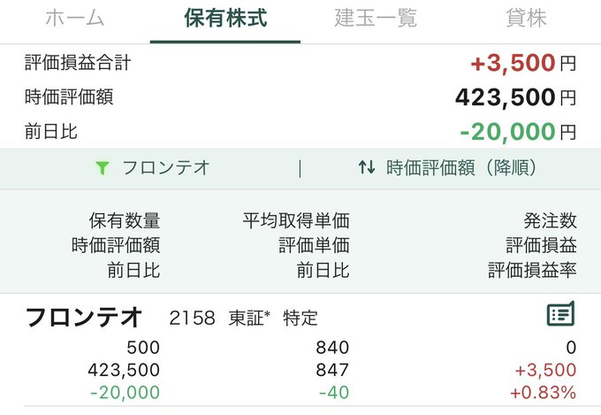Click the 平均取得単価 column header
Image resolution: width=601 pixels, height=415 pixels.
pyautogui.click(x=296, y=220)
